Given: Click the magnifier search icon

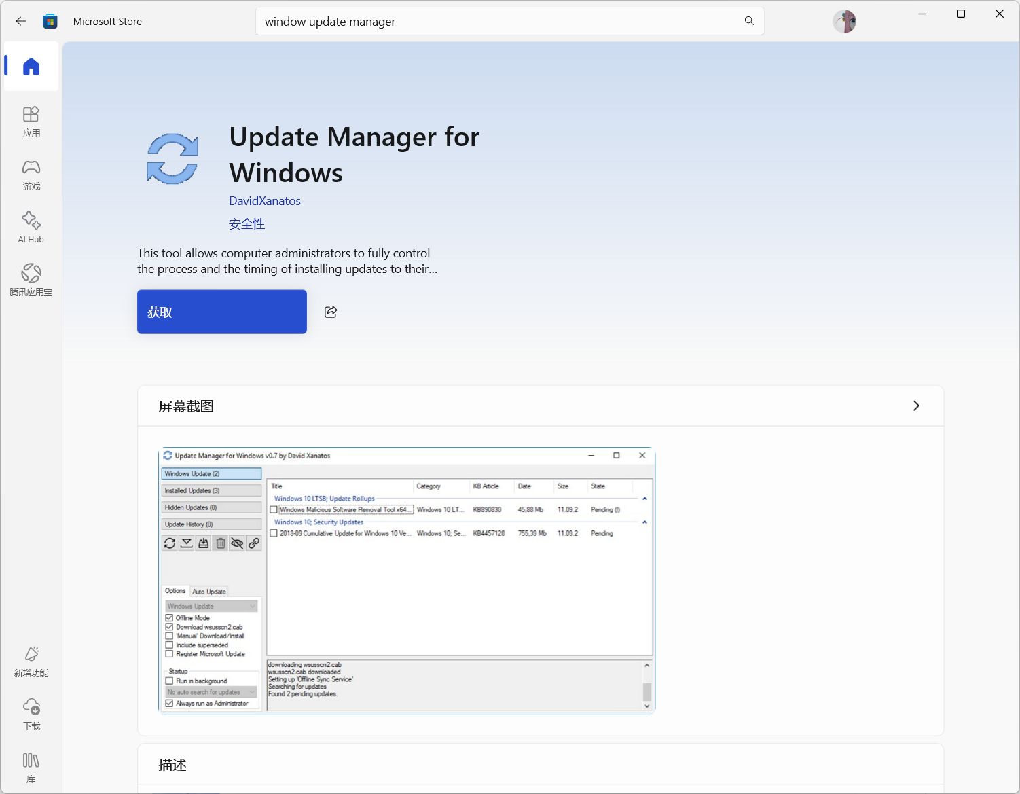Looking at the screenshot, I should 749,21.
